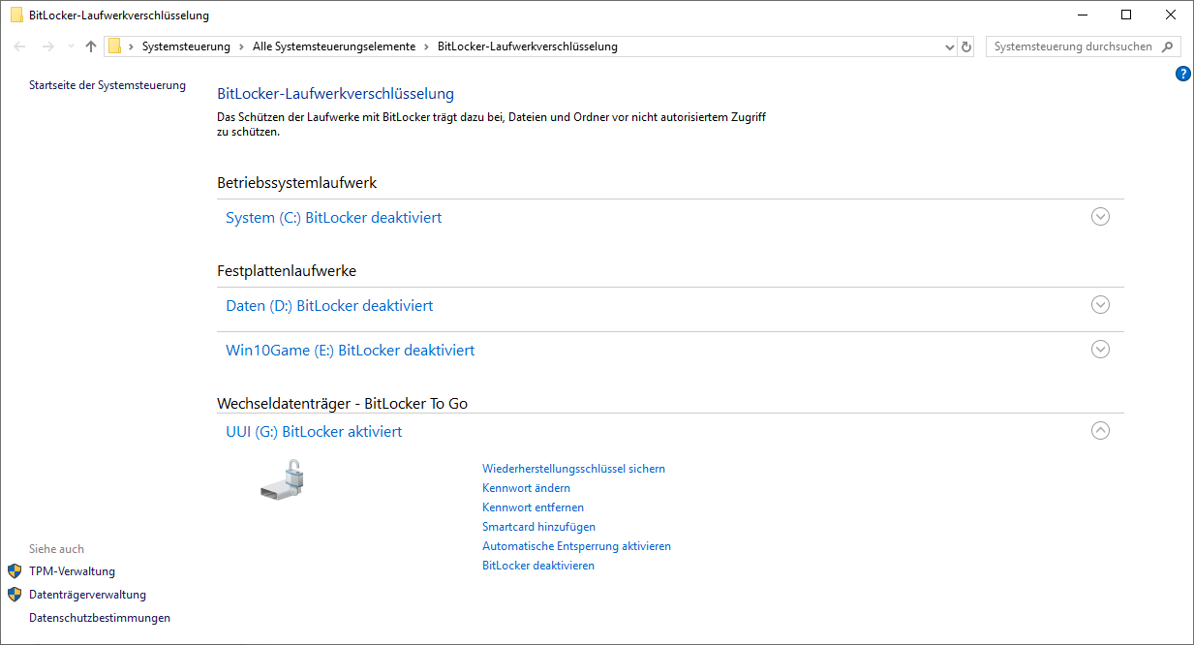Close the BitLocker window

1171,15
